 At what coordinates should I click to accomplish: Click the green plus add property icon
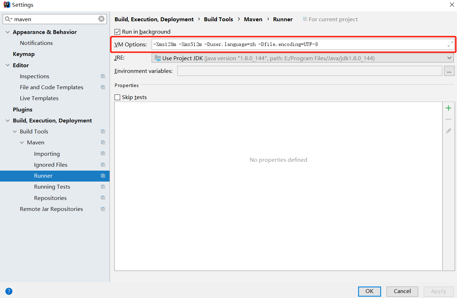click(448, 108)
